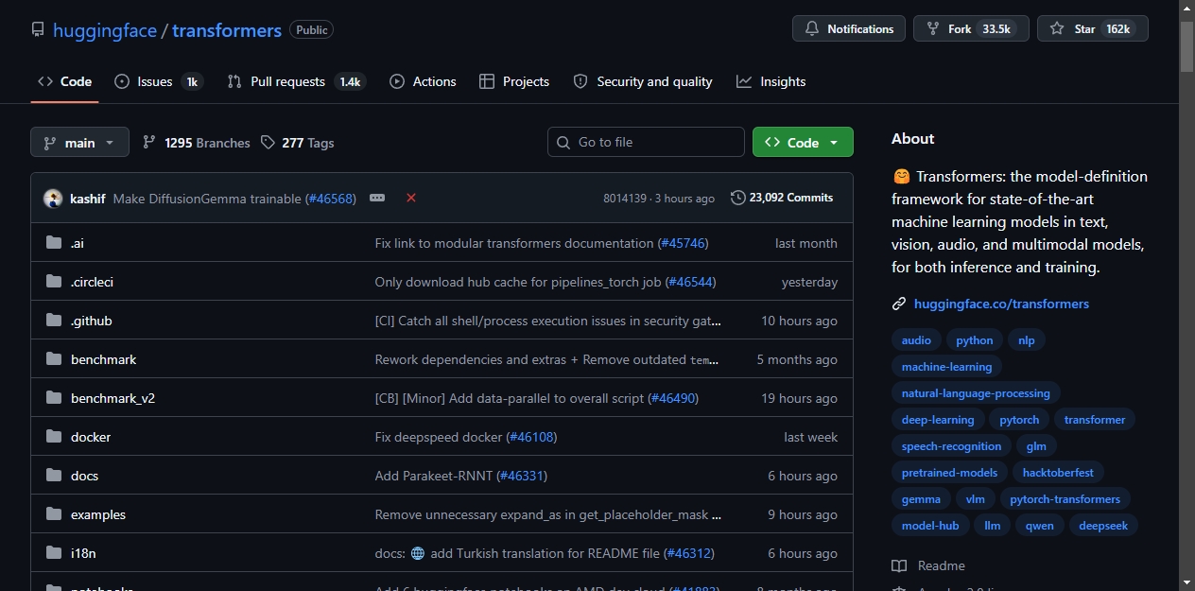Open the benchmark_v2 folder name
The width and height of the screenshot is (1195, 591).
[113, 398]
